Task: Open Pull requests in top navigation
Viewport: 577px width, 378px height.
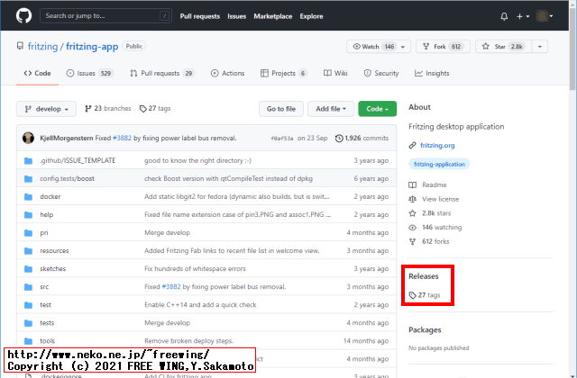Action: point(200,16)
